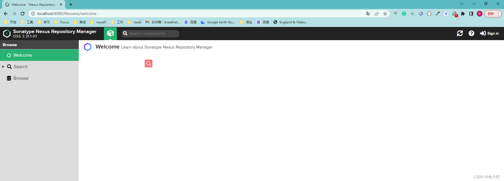The height and width of the screenshot is (181, 504).
Task: Click the browser forward arrow
Action: [x=14, y=14]
